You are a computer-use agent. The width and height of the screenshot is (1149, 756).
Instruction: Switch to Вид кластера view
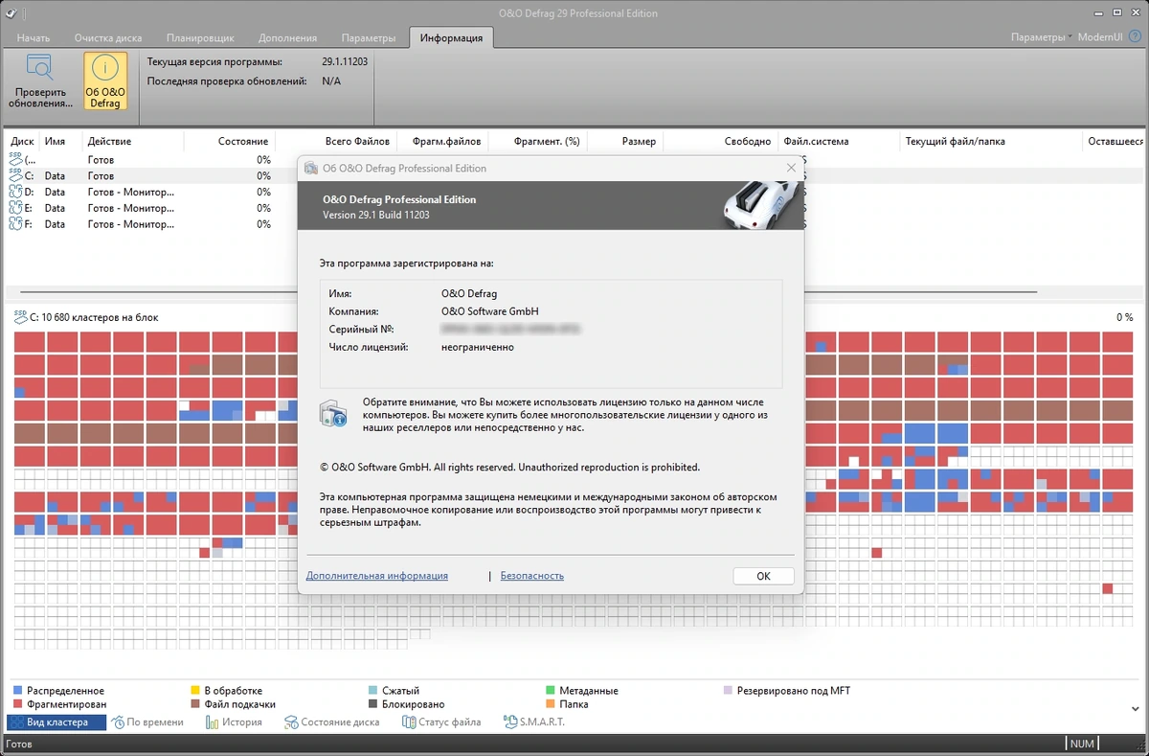[56, 722]
